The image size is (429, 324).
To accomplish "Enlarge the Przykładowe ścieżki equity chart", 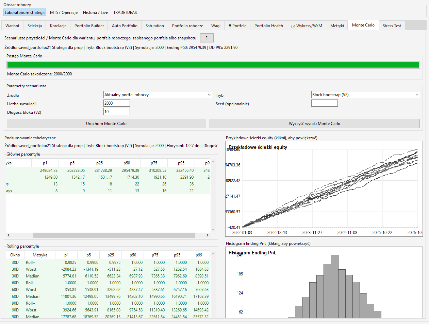I will 324,189.
